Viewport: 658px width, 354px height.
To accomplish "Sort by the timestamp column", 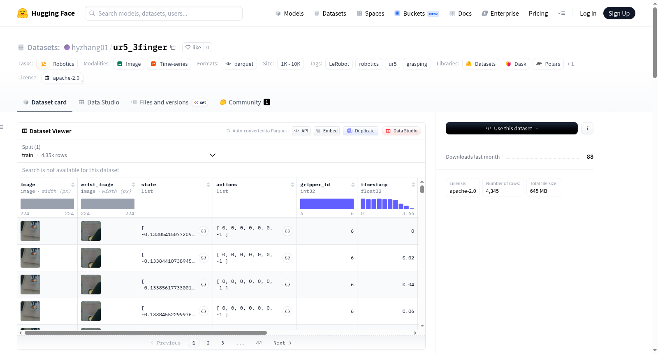I will (413, 185).
